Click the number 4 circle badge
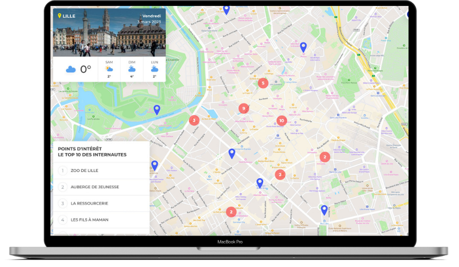 click(x=63, y=220)
